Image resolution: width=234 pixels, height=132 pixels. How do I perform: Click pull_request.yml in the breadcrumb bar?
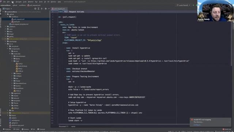34,5
